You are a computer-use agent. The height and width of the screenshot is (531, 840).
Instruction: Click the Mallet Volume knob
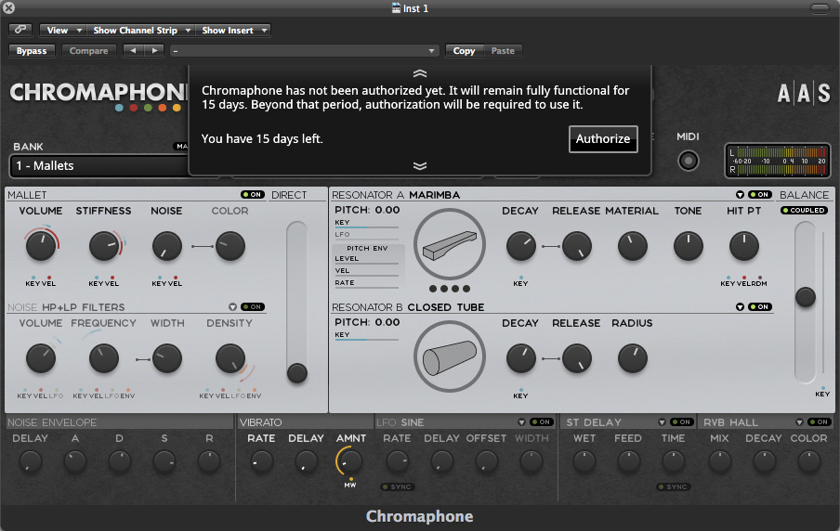[x=41, y=246]
